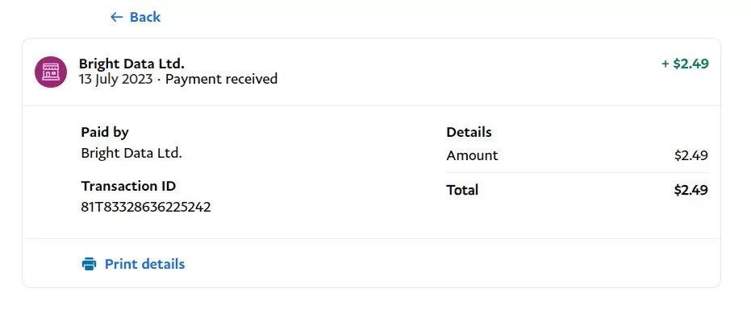Click the Paid by label
Viewport: 751px width, 313px height.
(x=105, y=133)
